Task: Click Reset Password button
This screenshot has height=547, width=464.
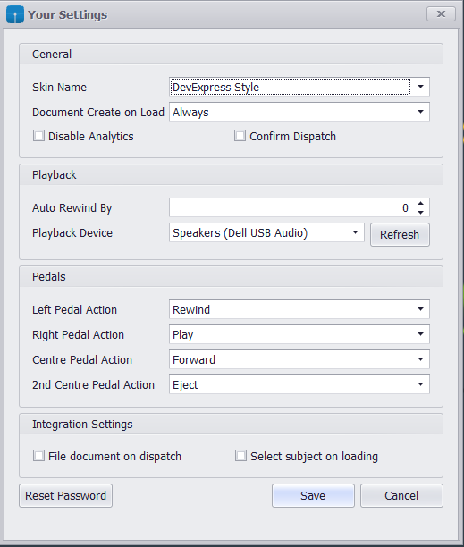Action: 65,495
